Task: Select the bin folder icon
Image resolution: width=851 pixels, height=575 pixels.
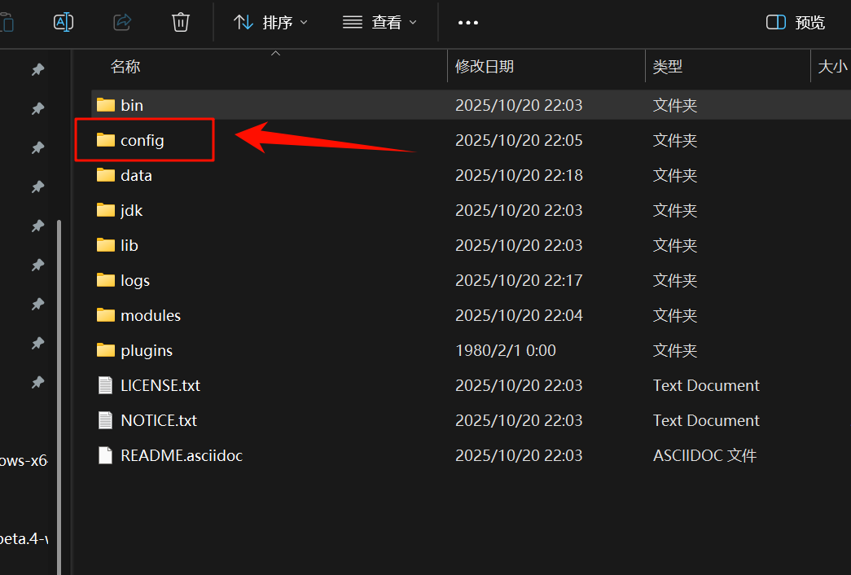Action: click(x=106, y=105)
